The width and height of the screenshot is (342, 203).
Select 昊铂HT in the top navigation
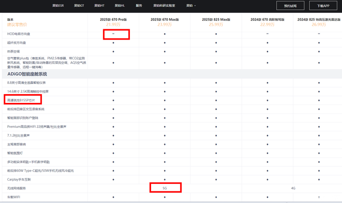pyautogui.click(x=99, y=6)
